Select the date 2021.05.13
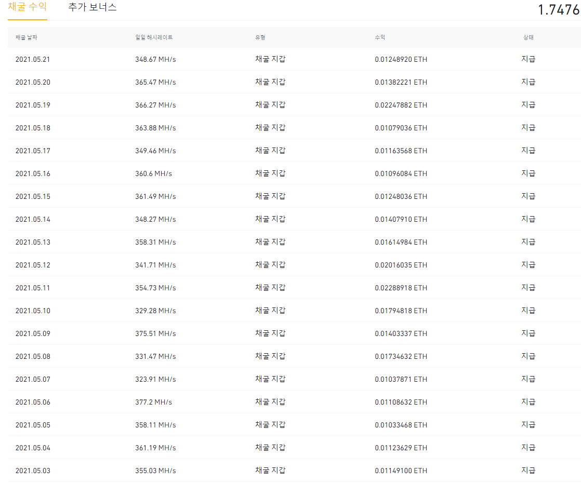Screen dimensions: 581x483 click(x=33, y=242)
